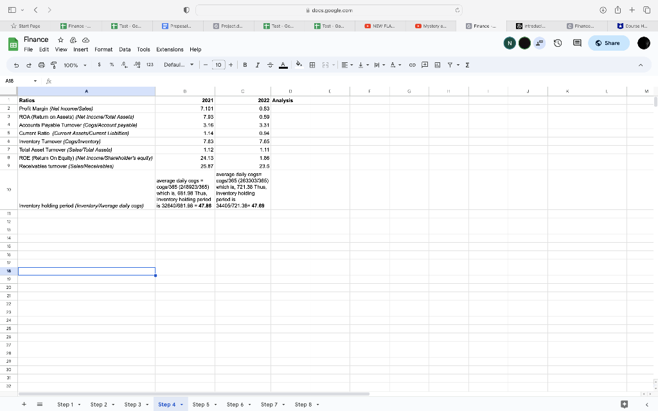Open the functions menu with Sigma icon
658x411 pixels.
coord(467,64)
